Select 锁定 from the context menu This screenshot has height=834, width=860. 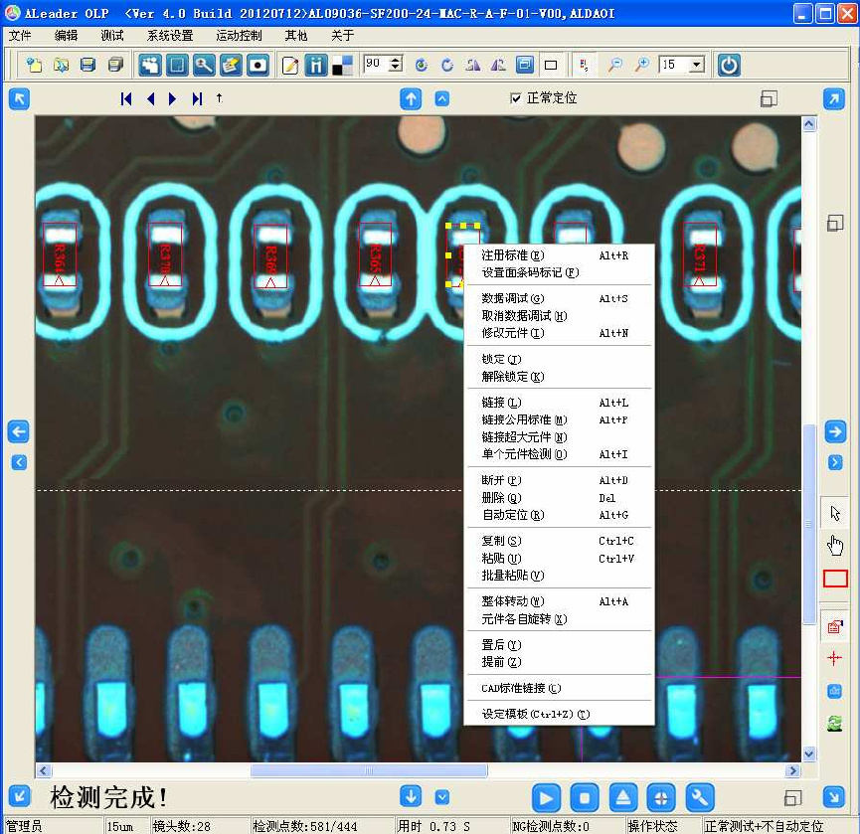559,360
